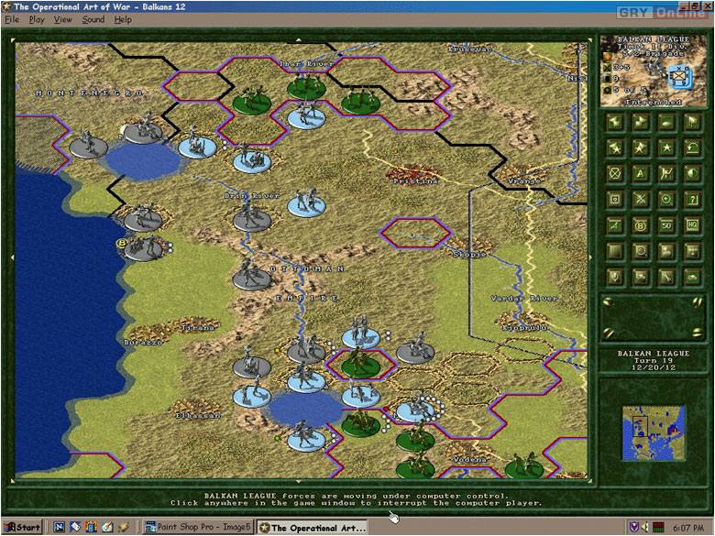Click the circle with center dot button
The height and width of the screenshot is (536, 715).
(666, 200)
